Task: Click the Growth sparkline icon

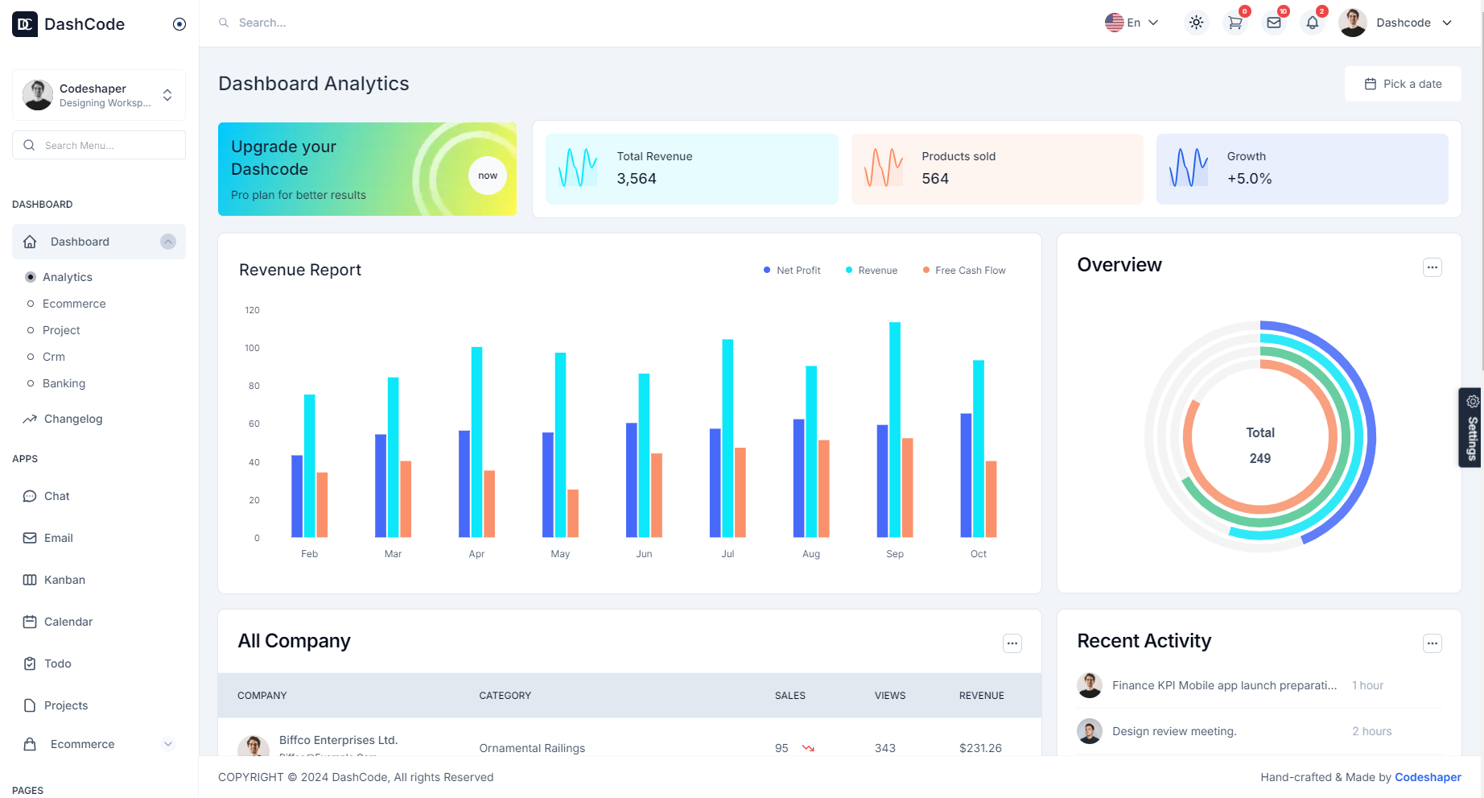Action: point(1189,167)
